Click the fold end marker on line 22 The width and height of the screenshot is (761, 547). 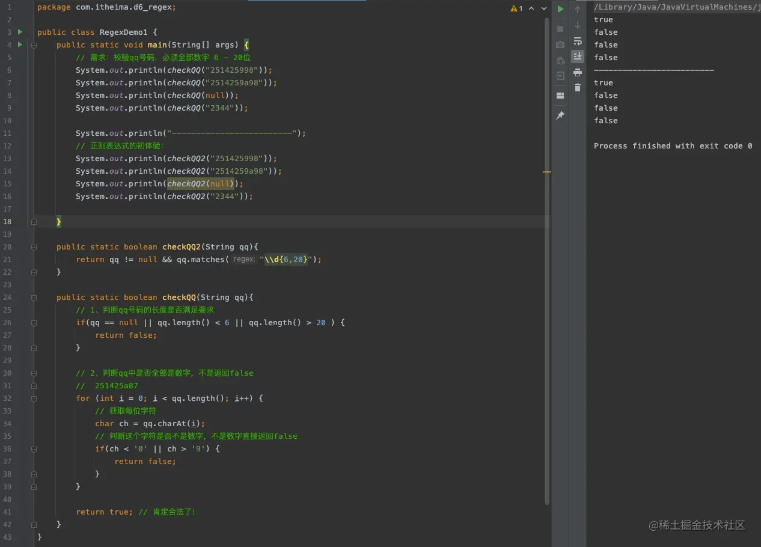pyautogui.click(x=34, y=272)
